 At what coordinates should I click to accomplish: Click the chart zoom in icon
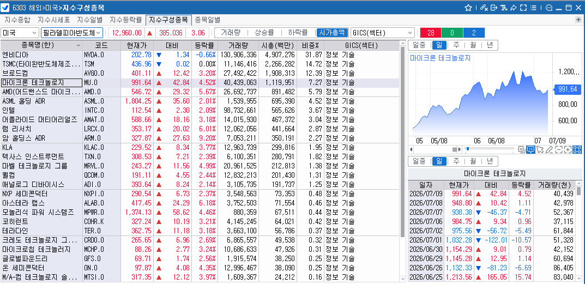[x=568, y=150]
